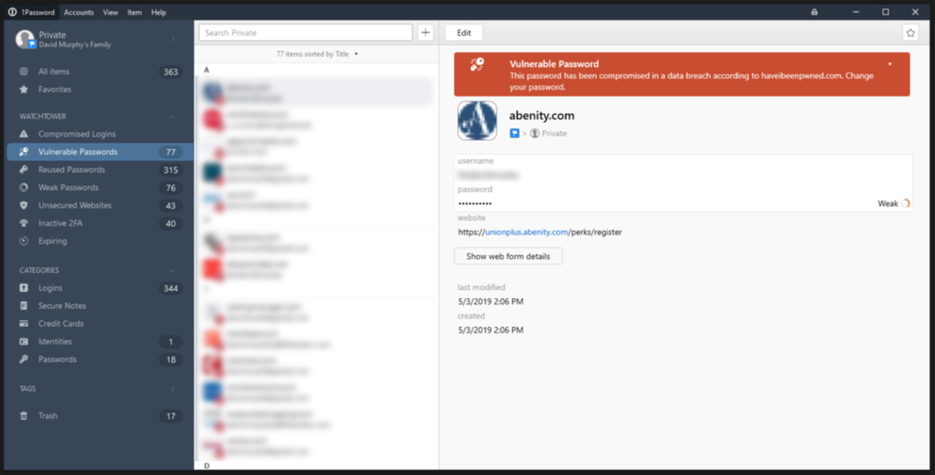The height and width of the screenshot is (475, 935).
Task: Select the first blurred list item under A
Action: tap(316, 92)
